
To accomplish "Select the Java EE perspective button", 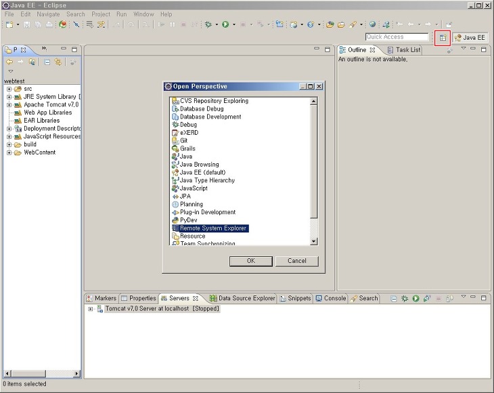I will (x=470, y=38).
